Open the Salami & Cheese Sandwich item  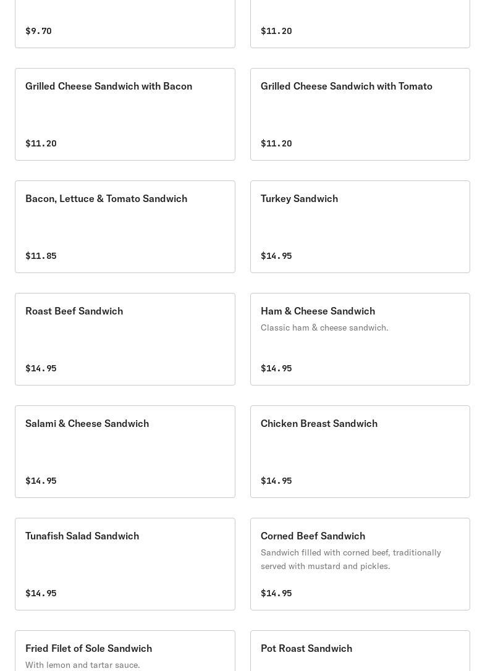(125, 452)
